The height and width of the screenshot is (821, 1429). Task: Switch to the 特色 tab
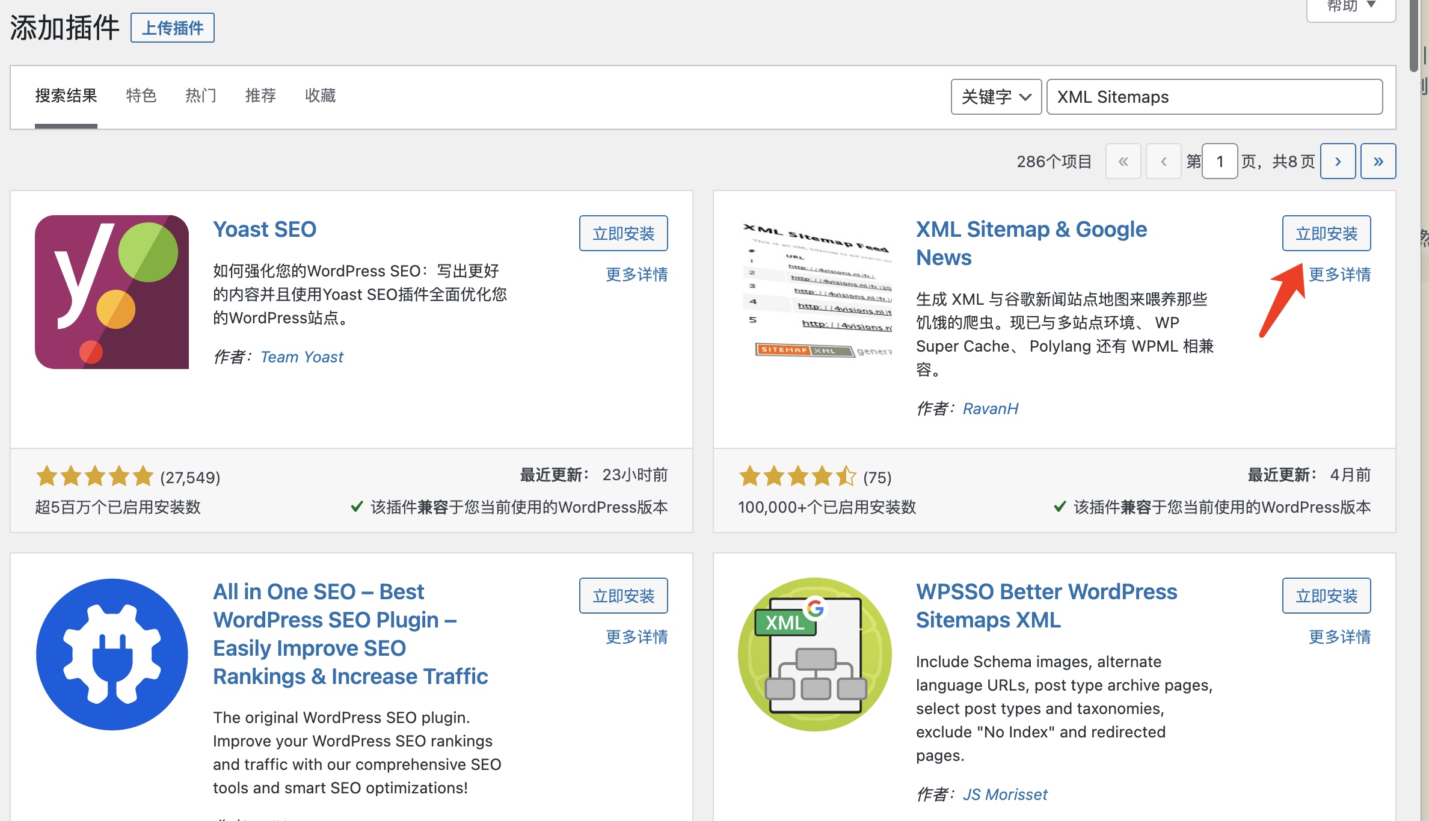[141, 96]
